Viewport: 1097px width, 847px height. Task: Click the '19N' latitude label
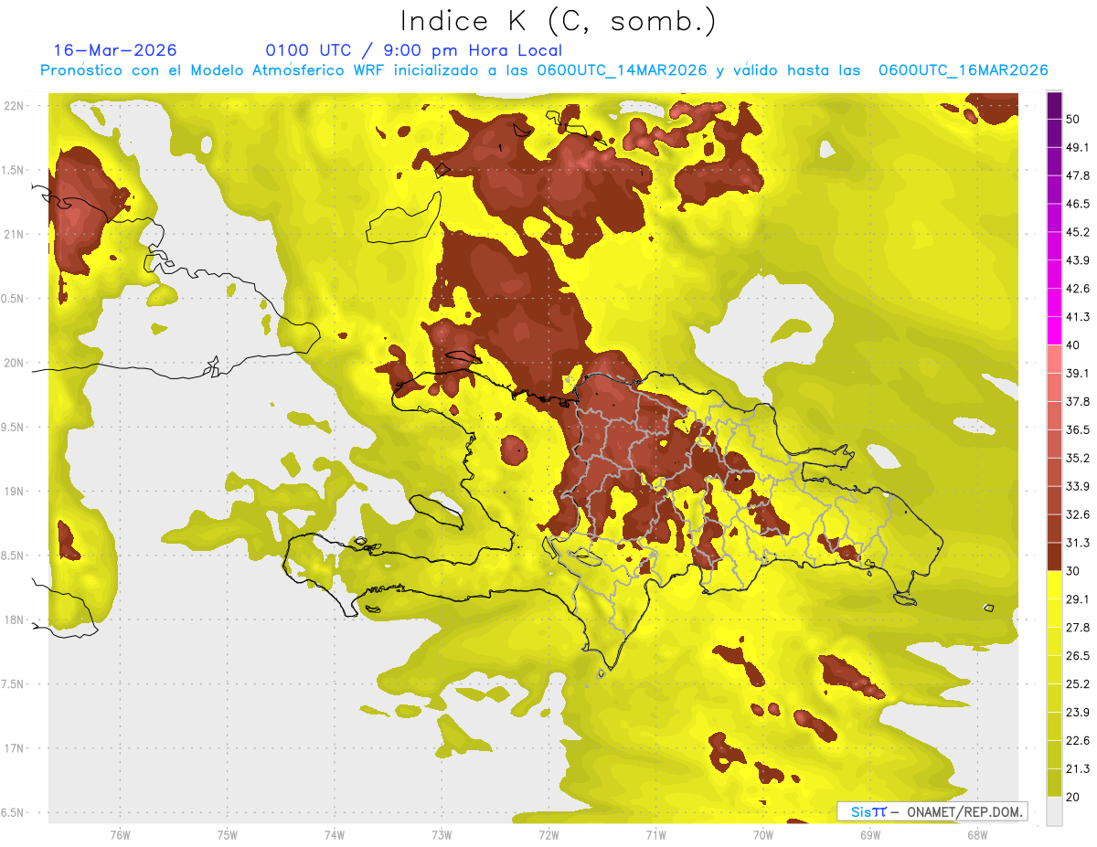15,492
